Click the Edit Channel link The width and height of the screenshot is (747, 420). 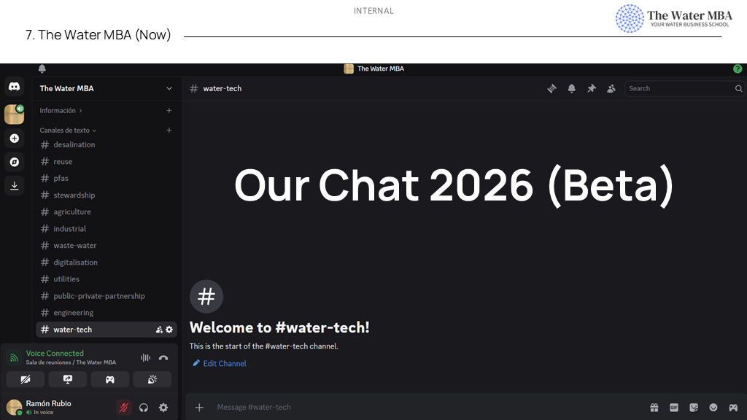click(220, 363)
